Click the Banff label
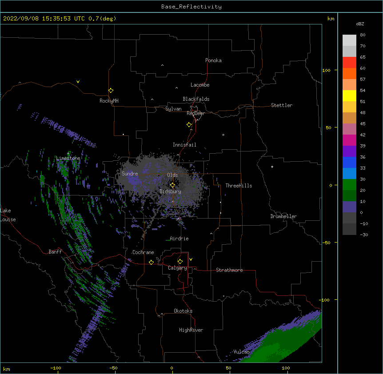The image size is (383, 374). [55, 252]
